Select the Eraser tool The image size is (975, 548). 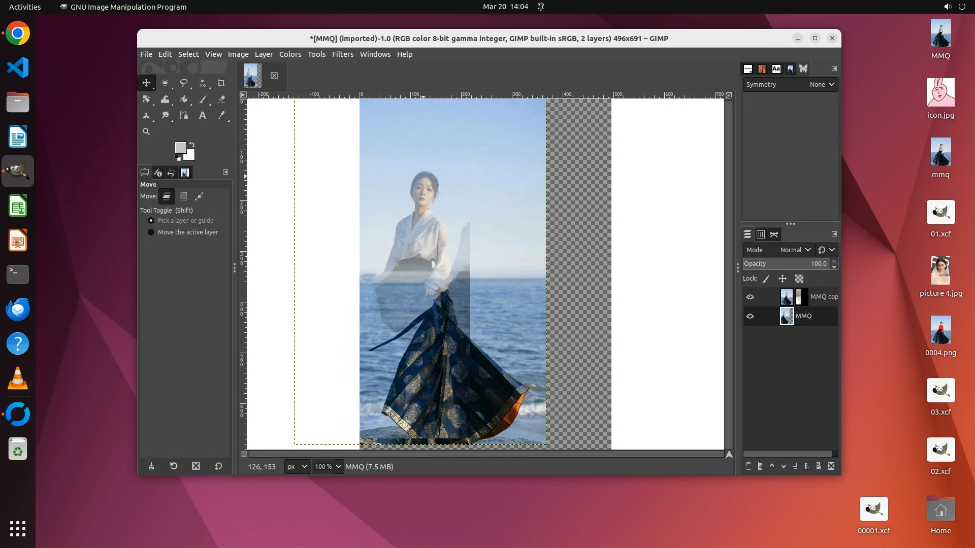(221, 99)
